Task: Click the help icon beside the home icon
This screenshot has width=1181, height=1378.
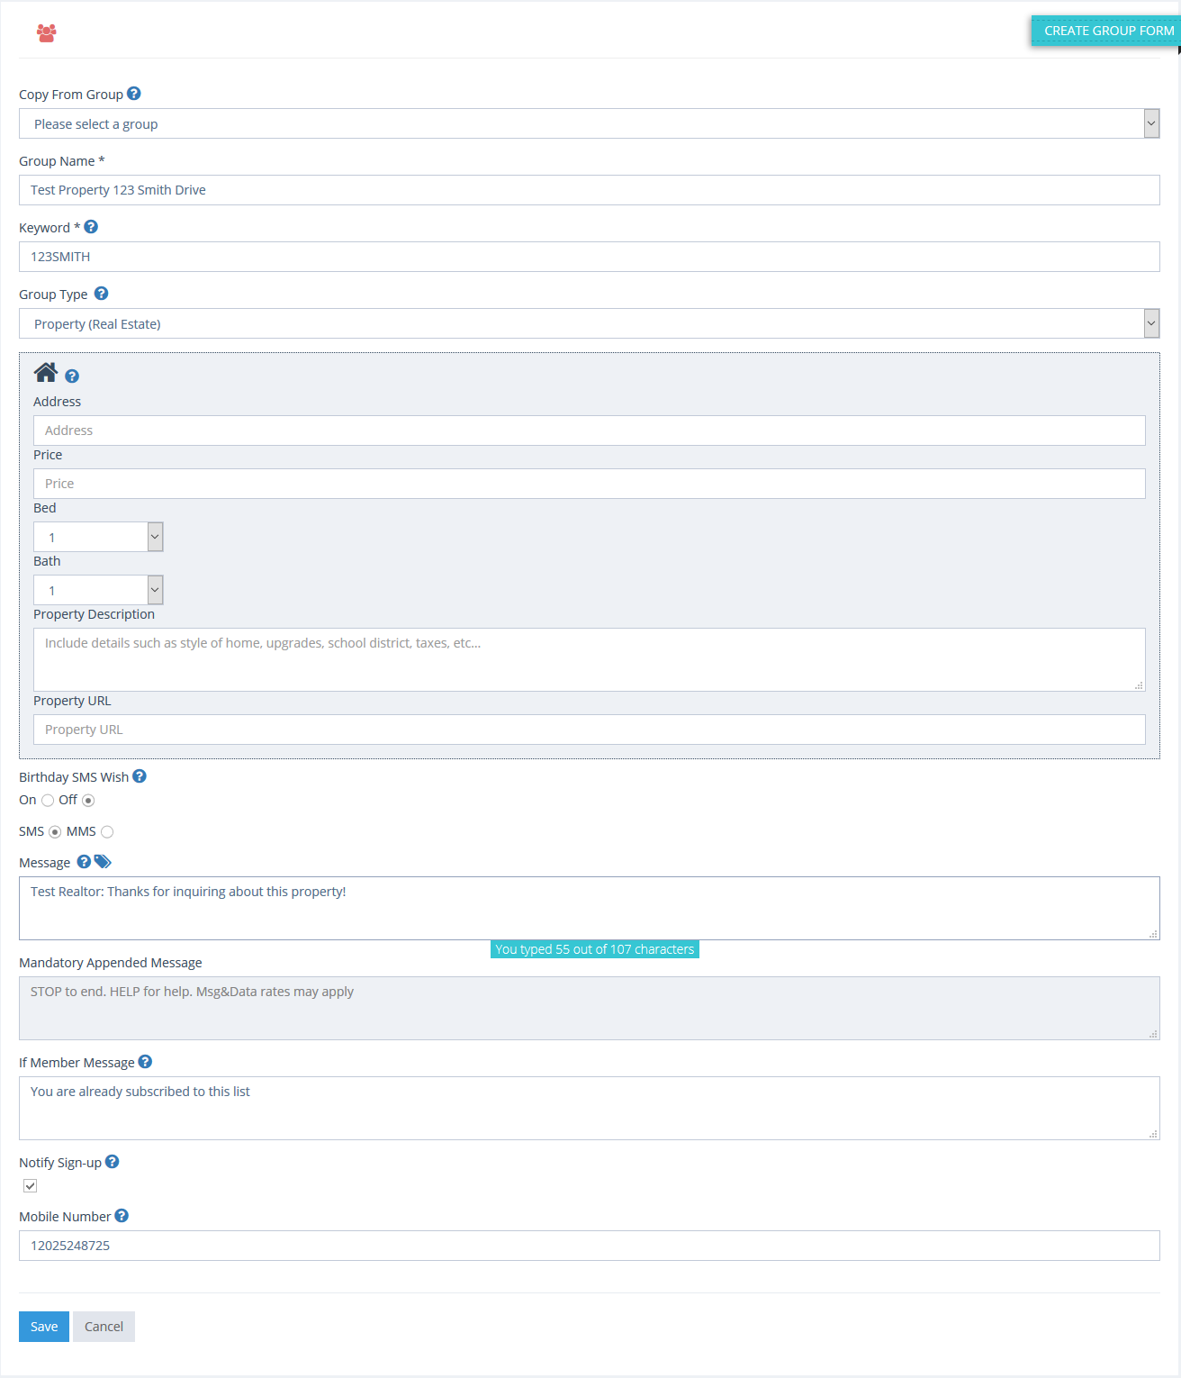Action: pyautogui.click(x=72, y=376)
